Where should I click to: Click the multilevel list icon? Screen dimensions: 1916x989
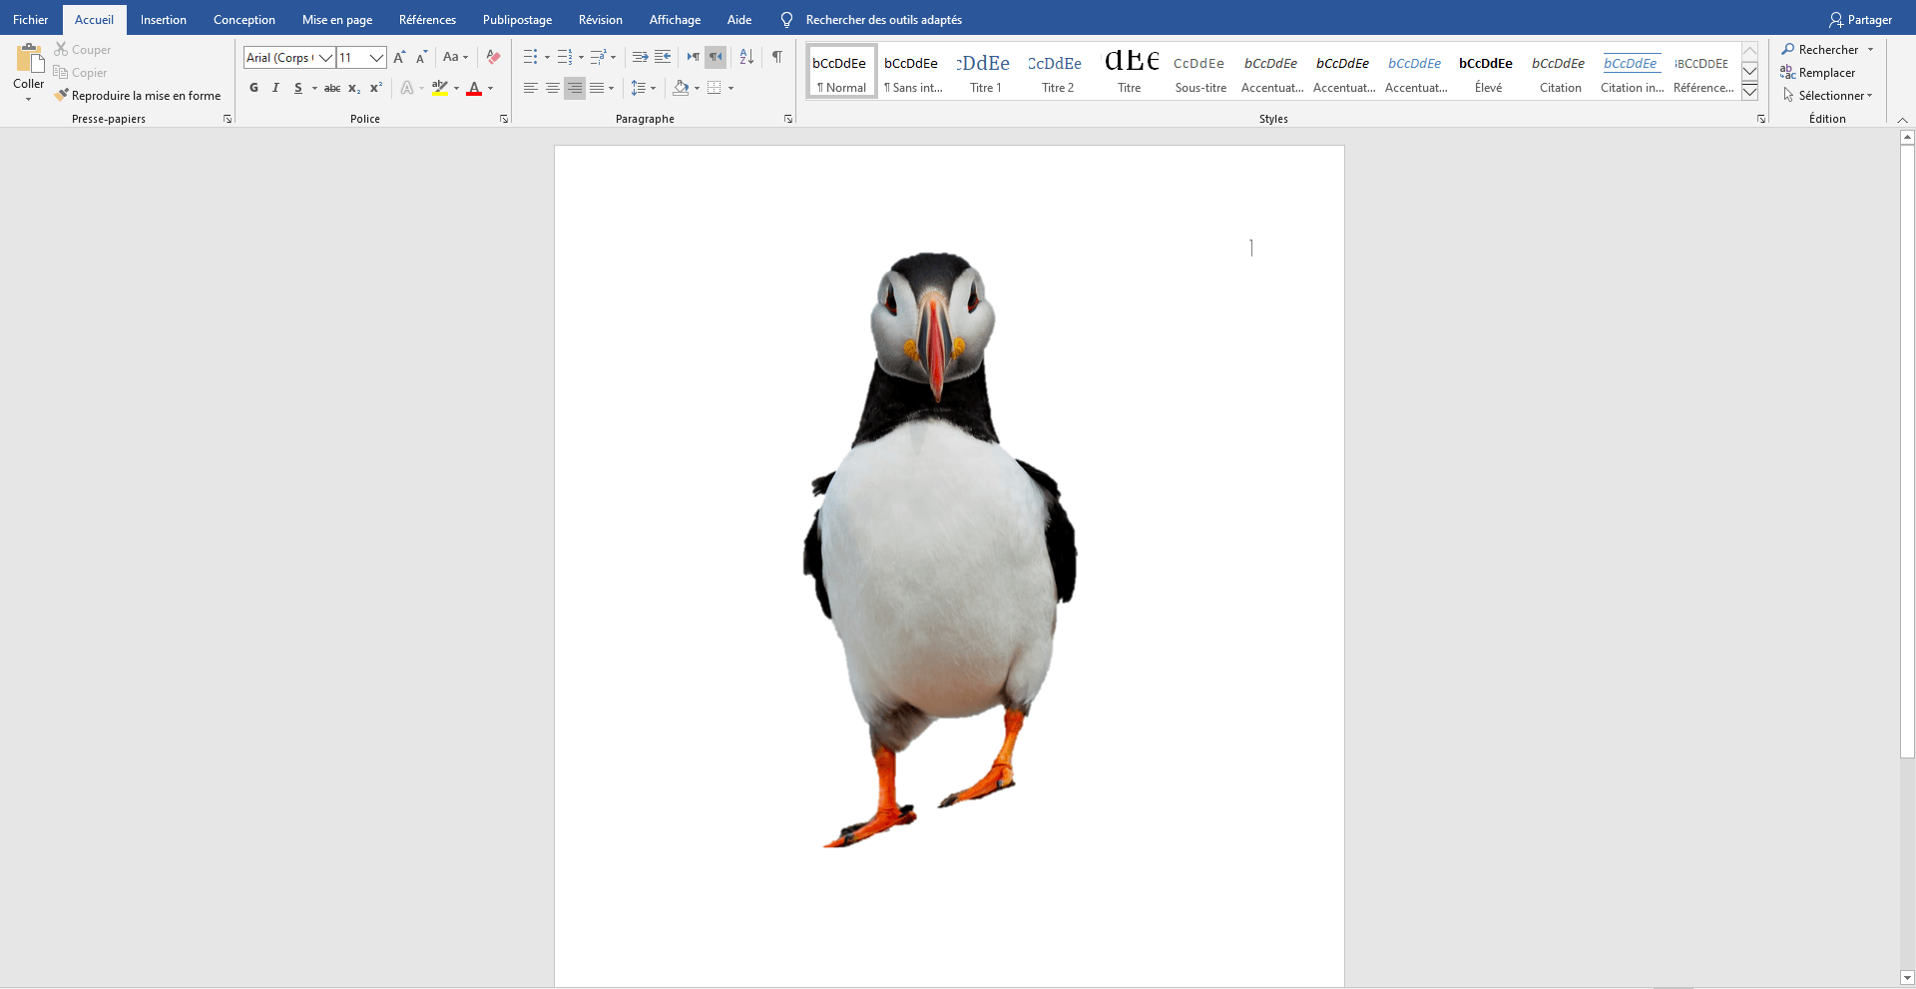coord(598,57)
